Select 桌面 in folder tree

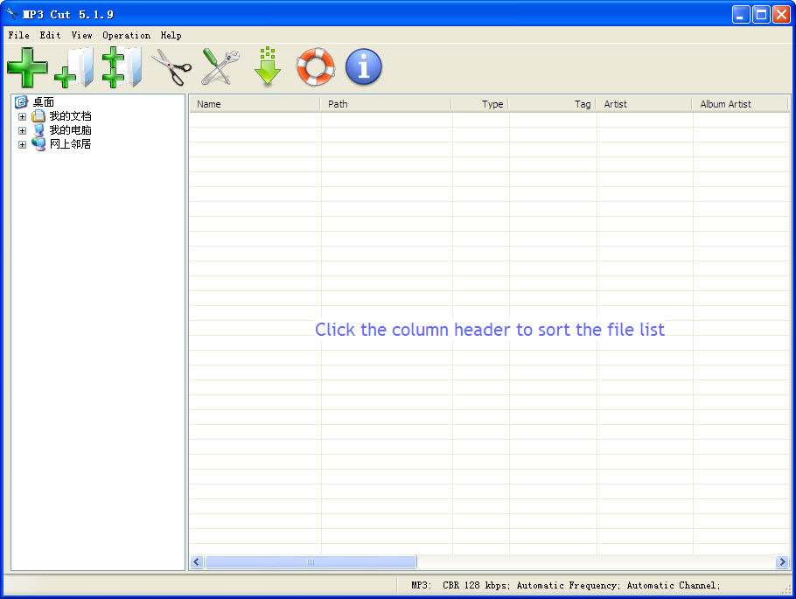tap(43, 102)
